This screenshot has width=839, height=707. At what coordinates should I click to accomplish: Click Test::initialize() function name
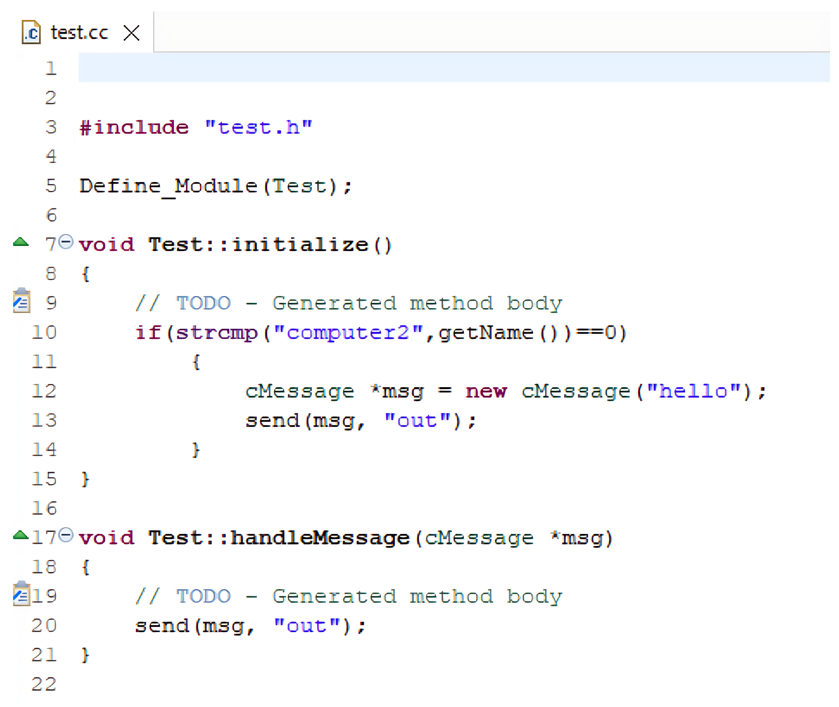[x=270, y=245]
